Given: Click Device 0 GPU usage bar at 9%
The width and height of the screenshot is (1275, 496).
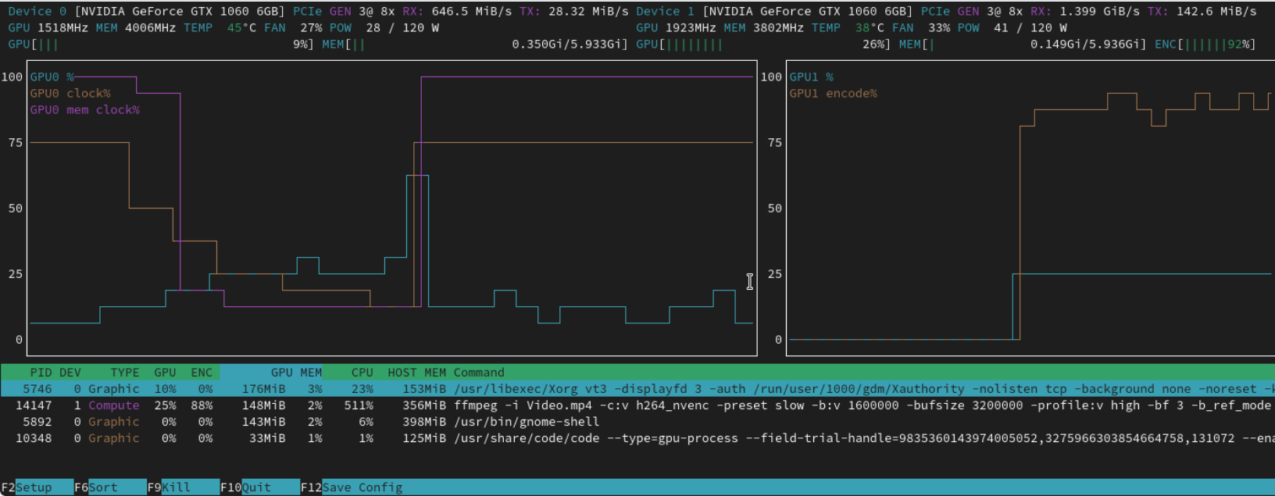Looking at the screenshot, I should point(161,44).
